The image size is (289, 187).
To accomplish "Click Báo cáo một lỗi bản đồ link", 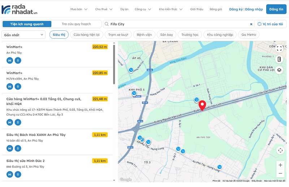I will point(275,181).
